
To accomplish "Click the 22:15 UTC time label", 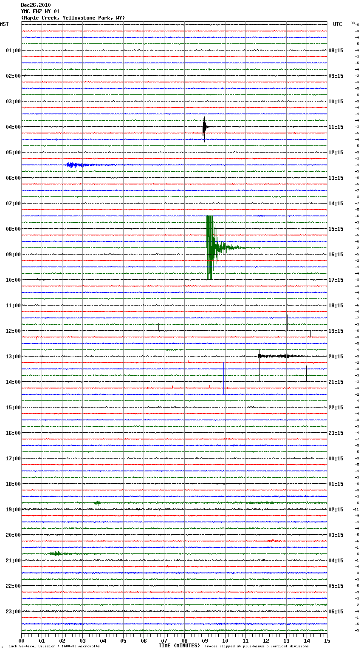I will [336, 408].
